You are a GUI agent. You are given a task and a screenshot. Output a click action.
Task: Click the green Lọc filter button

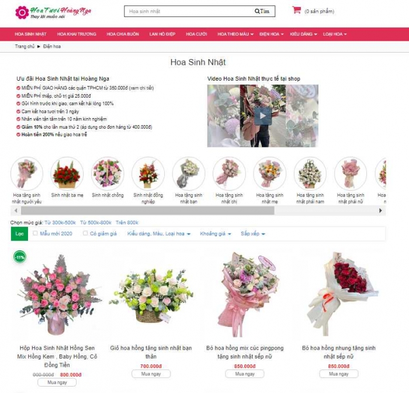[19, 234]
